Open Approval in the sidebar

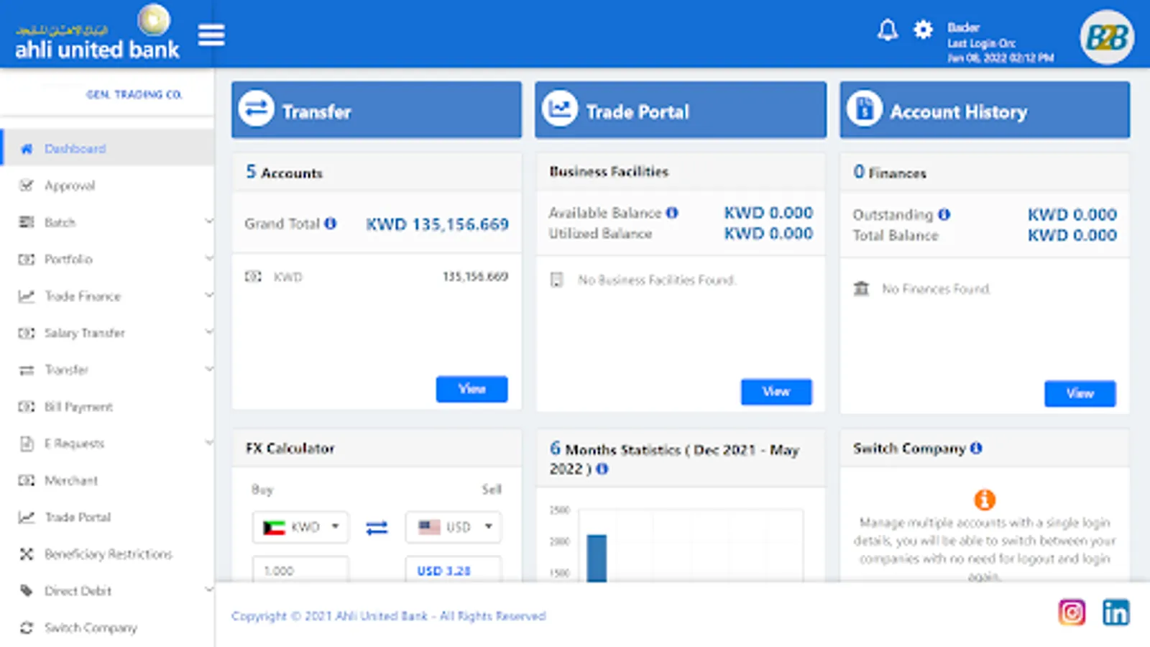pos(108,185)
